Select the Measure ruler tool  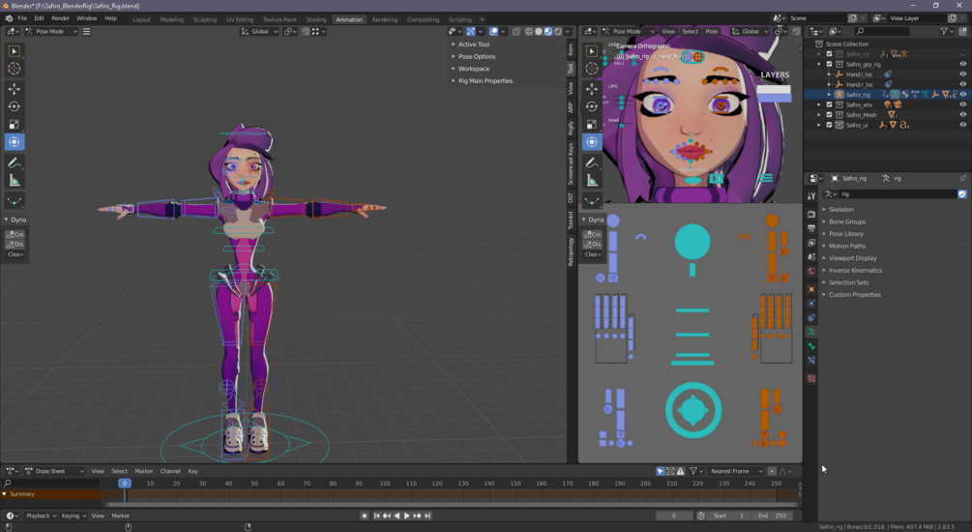pos(14,181)
